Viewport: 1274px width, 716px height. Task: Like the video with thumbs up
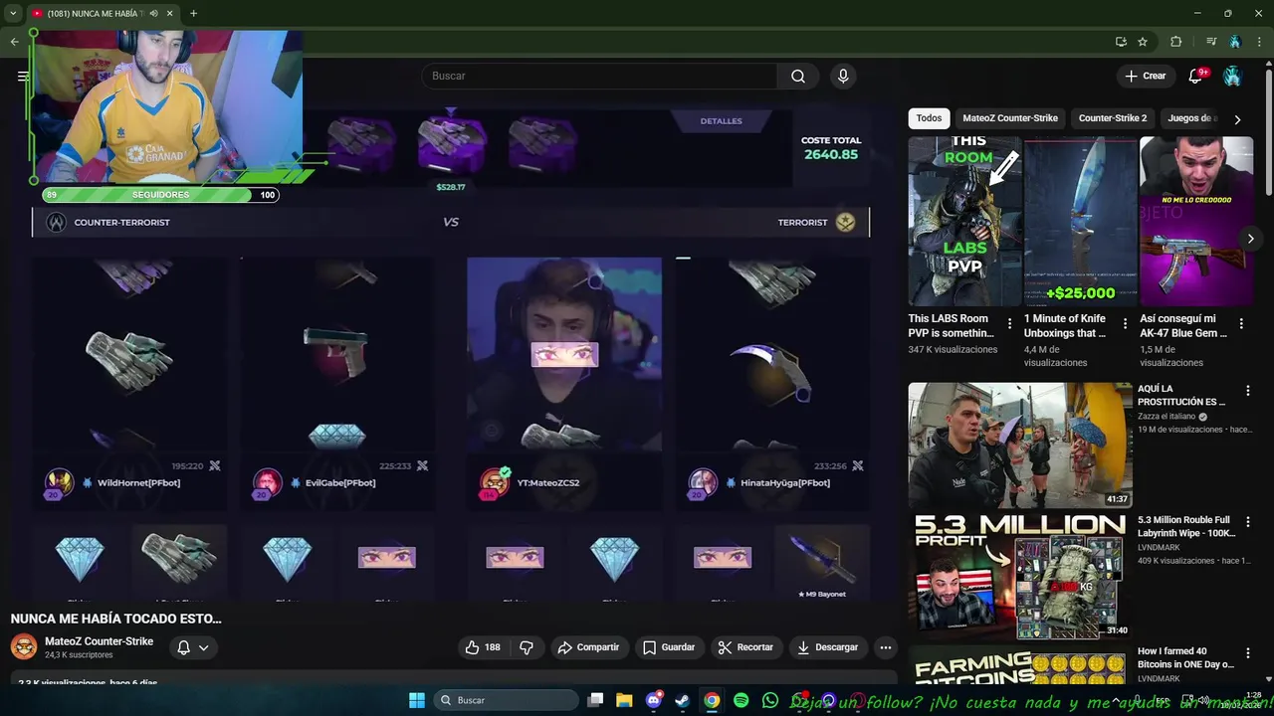click(x=483, y=647)
